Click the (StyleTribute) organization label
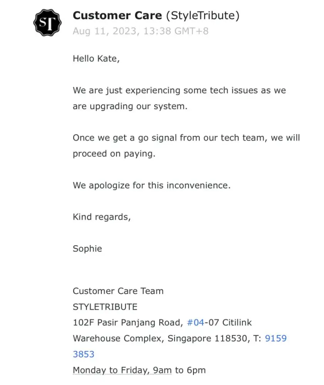 [x=202, y=16]
